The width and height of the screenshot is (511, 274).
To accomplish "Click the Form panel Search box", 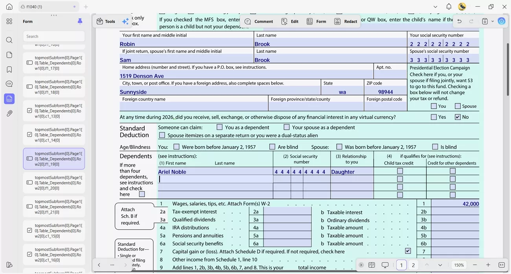I will [54, 36].
